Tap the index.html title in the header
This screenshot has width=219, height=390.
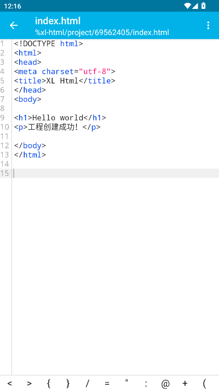(x=58, y=21)
